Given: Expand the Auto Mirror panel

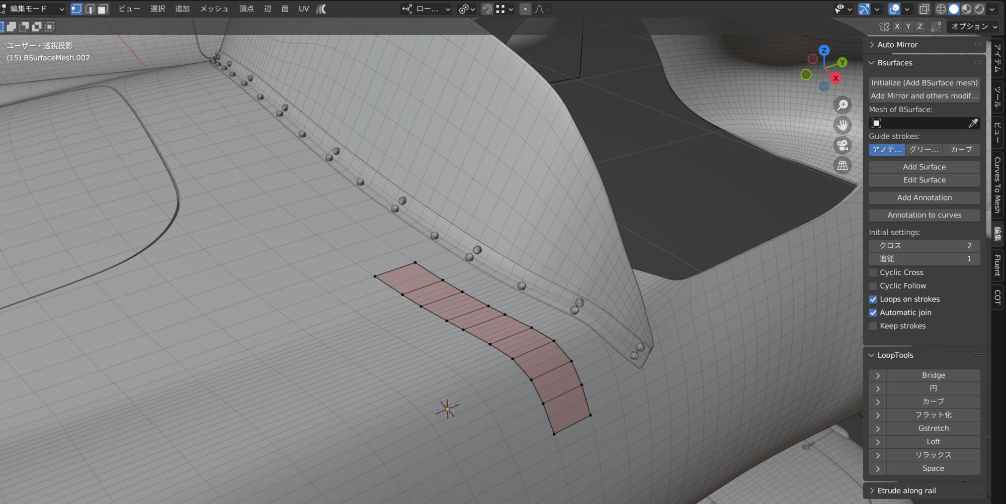Looking at the screenshot, I should click(x=925, y=45).
